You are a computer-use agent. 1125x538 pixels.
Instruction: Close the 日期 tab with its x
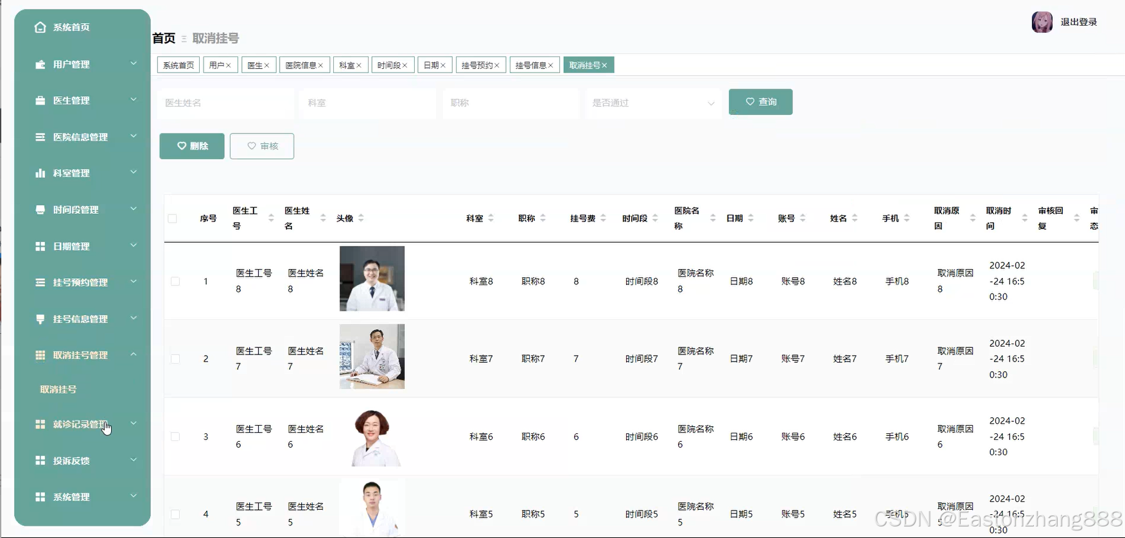point(443,65)
